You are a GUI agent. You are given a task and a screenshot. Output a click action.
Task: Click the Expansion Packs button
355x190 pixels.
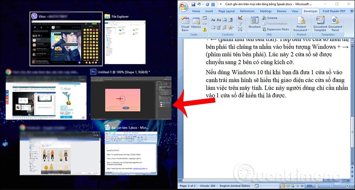275,29
